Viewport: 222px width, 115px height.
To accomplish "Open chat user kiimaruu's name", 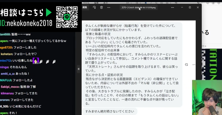I will click(x=7, y=93).
